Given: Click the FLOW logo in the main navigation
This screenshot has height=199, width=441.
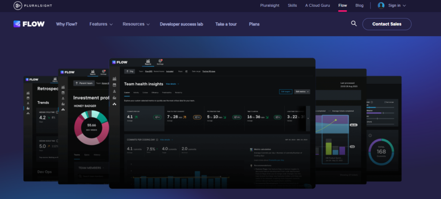Looking at the screenshot, I should 29,24.
